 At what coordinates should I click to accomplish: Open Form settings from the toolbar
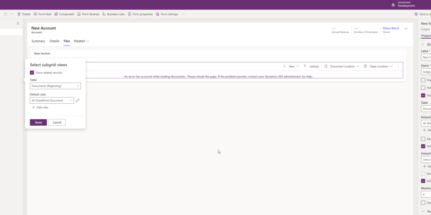tap(167, 14)
